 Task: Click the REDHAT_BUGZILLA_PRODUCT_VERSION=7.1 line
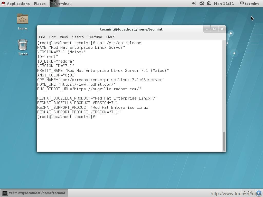pos(78,103)
